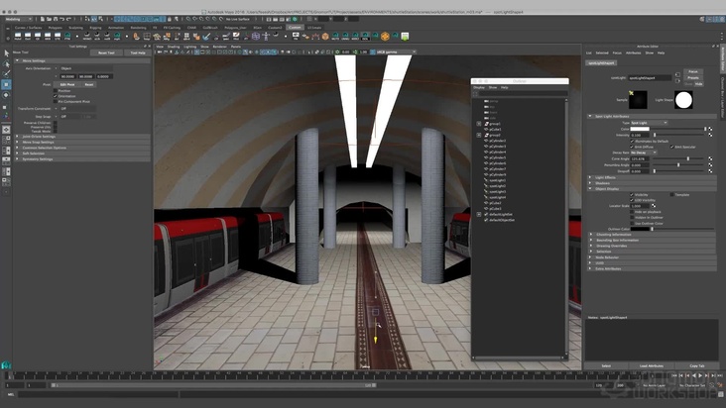This screenshot has height=408, width=726.
Task: Open the Attributes menu in Attribute Editor
Action: click(x=633, y=52)
